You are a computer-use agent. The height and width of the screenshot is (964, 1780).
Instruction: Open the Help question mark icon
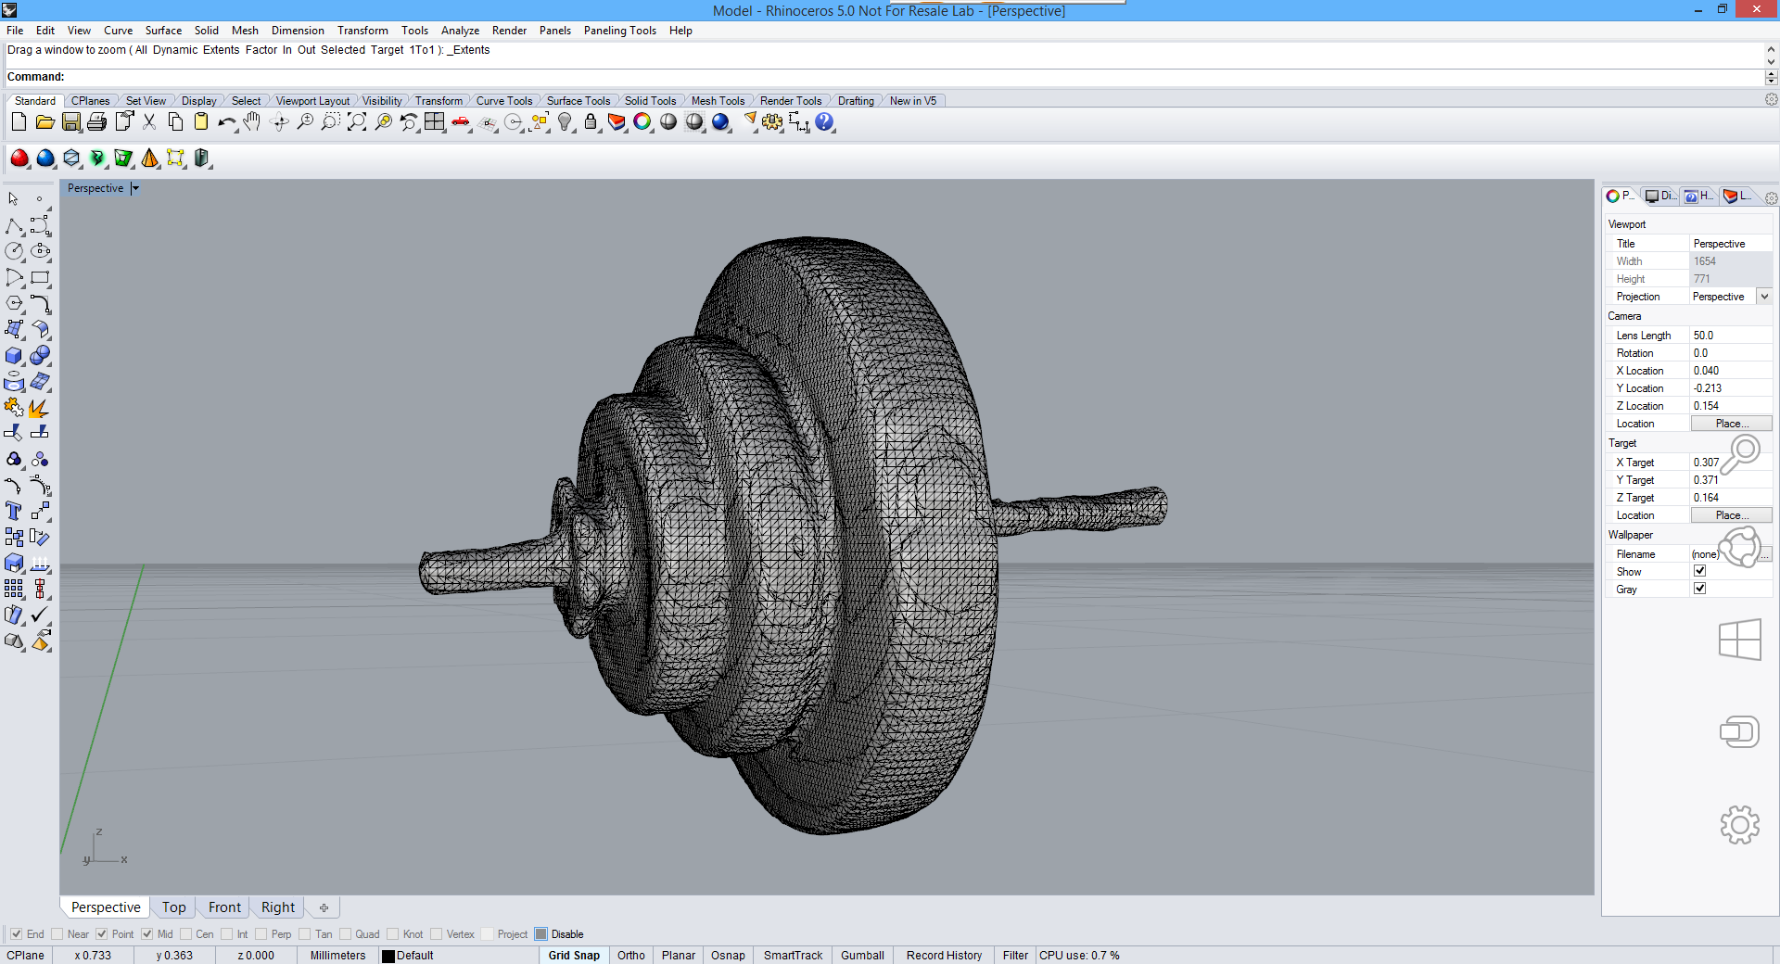click(x=824, y=122)
